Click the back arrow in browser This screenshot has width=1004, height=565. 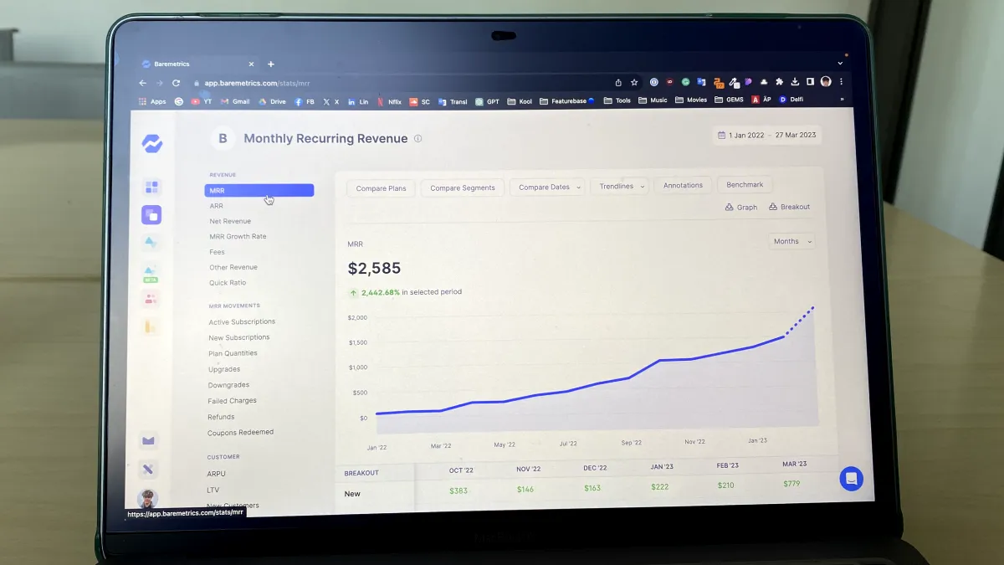[x=142, y=83]
